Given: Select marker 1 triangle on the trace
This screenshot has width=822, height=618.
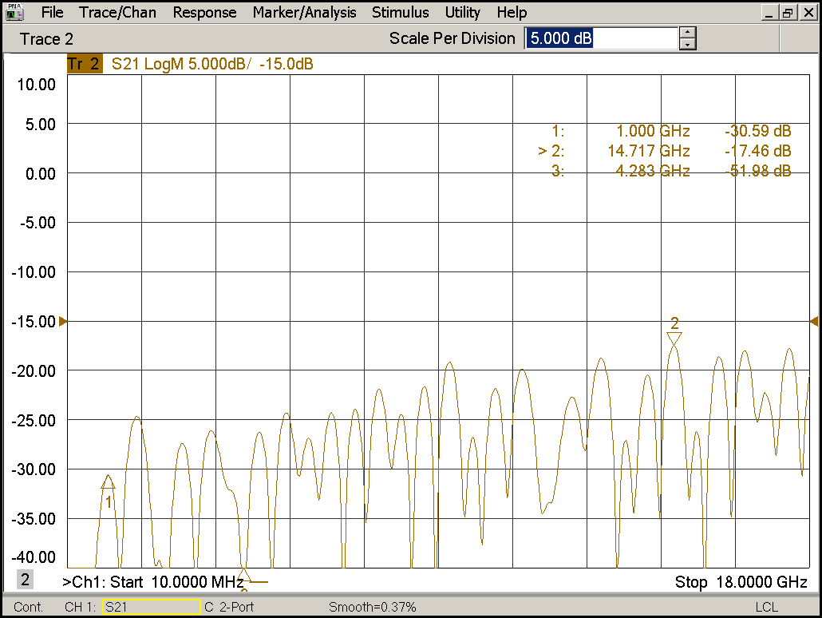Looking at the screenshot, I should click(x=108, y=481).
